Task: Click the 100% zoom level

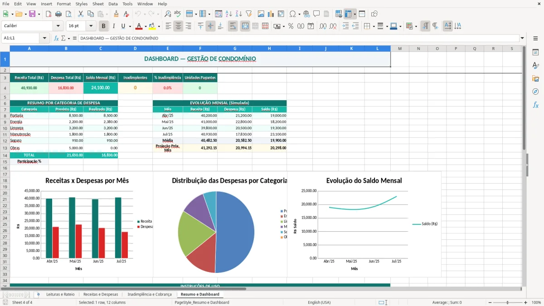Action: (x=536, y=302)
